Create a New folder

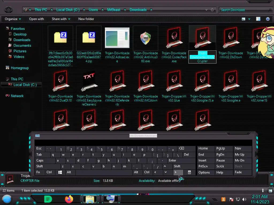[86, 19]
